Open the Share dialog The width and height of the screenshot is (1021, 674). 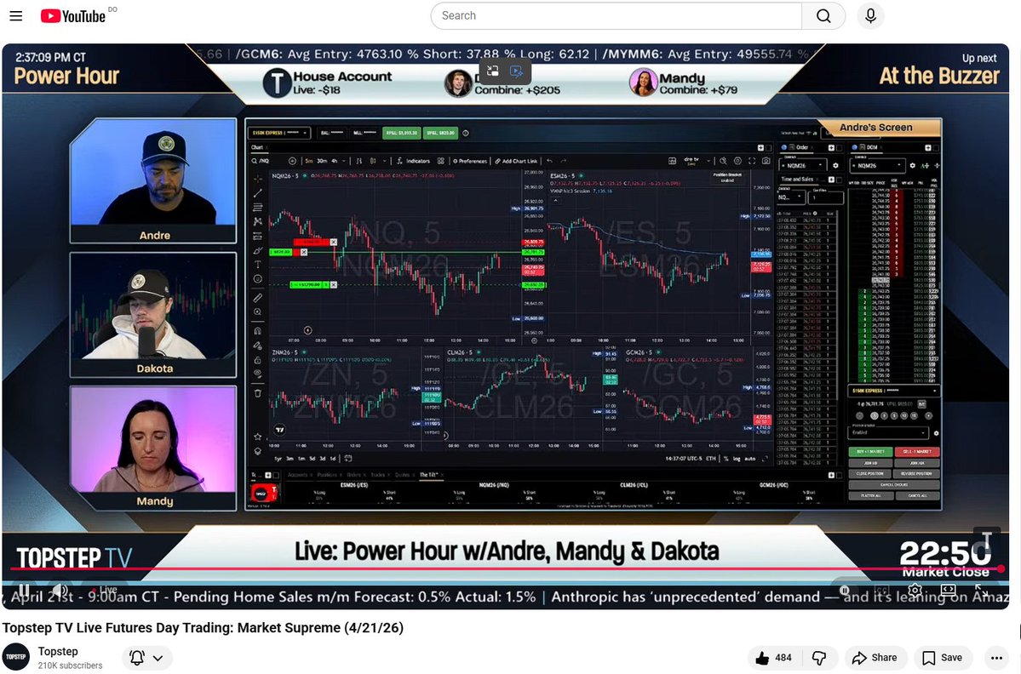click(875, 658)
